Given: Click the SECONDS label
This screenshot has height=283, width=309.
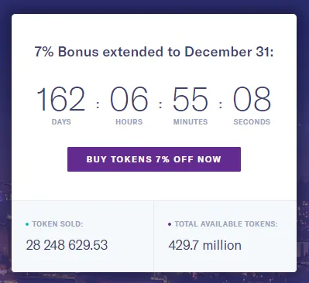Looking at the screenshot, I should 252,122.
